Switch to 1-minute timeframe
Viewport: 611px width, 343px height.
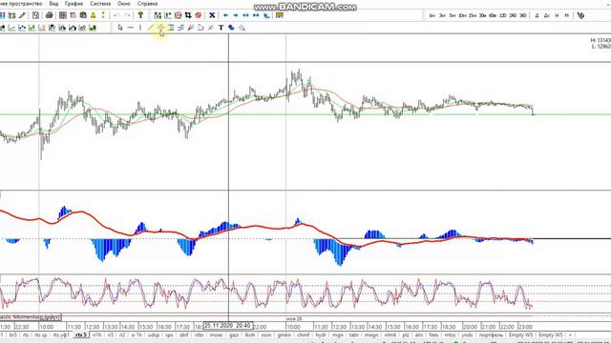click(x=432, y=15)
